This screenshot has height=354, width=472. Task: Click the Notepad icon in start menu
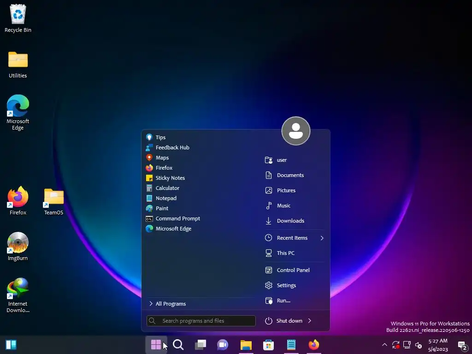pyautogui.click(x=149, y=198)
